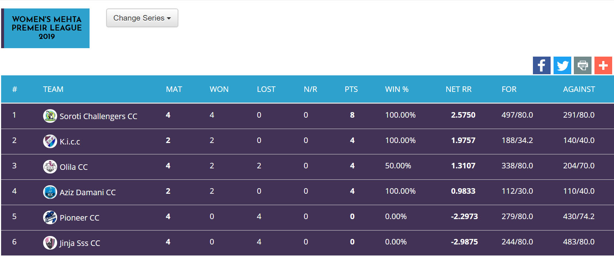Open the Jinja Sss CC team link
This screenshot has height=261, width=614.
pos(80,243)
